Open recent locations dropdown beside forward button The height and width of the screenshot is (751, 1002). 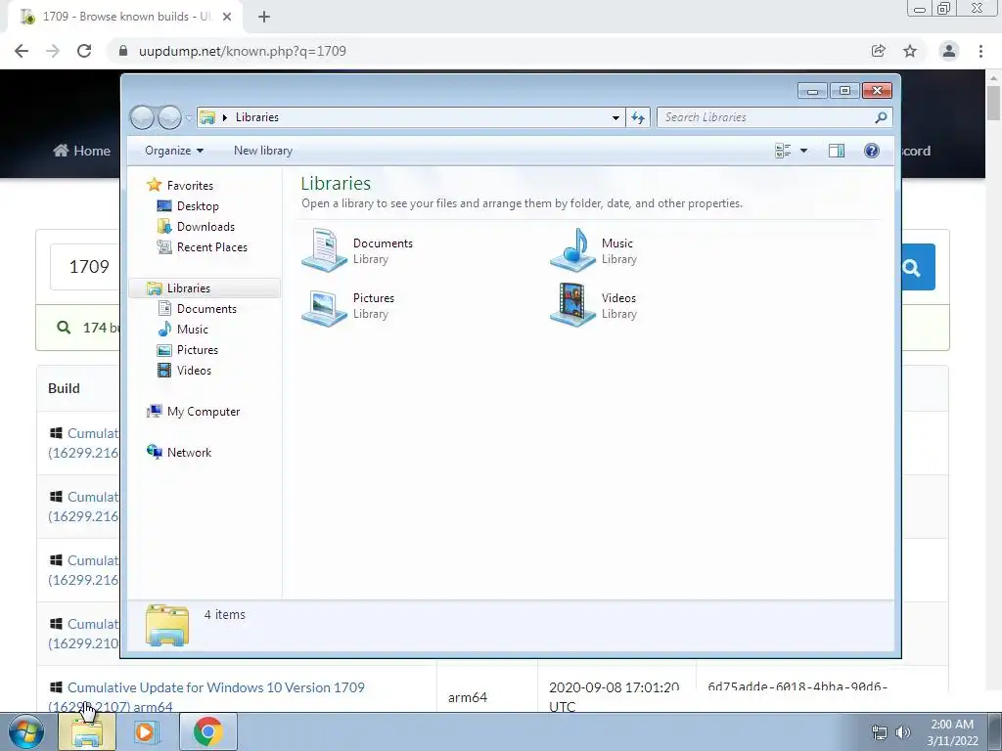189,118
